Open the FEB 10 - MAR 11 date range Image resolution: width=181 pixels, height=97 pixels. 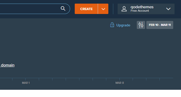click(x=160, y=25)
